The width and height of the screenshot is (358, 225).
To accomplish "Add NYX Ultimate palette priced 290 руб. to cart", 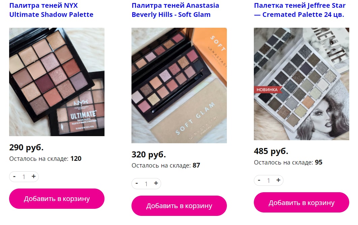I will point(57,199).
